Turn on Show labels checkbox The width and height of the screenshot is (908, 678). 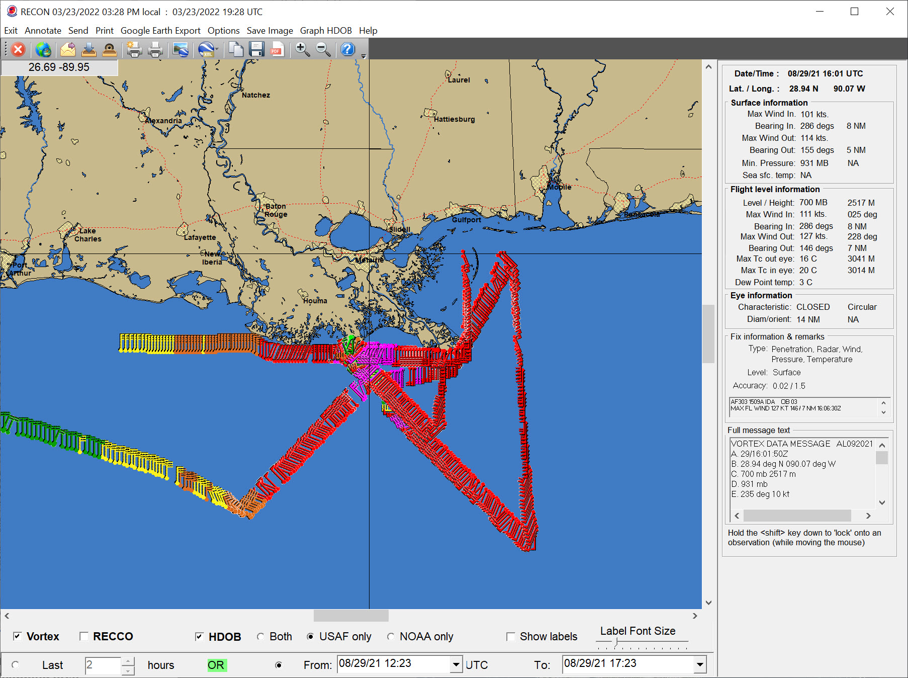click(x=511, y=637)
